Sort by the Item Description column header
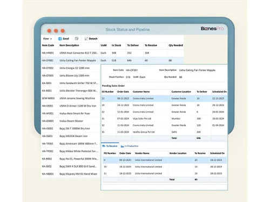Viewport: 270px width, 202px height. pyautogui.click(x=69, y=45)
